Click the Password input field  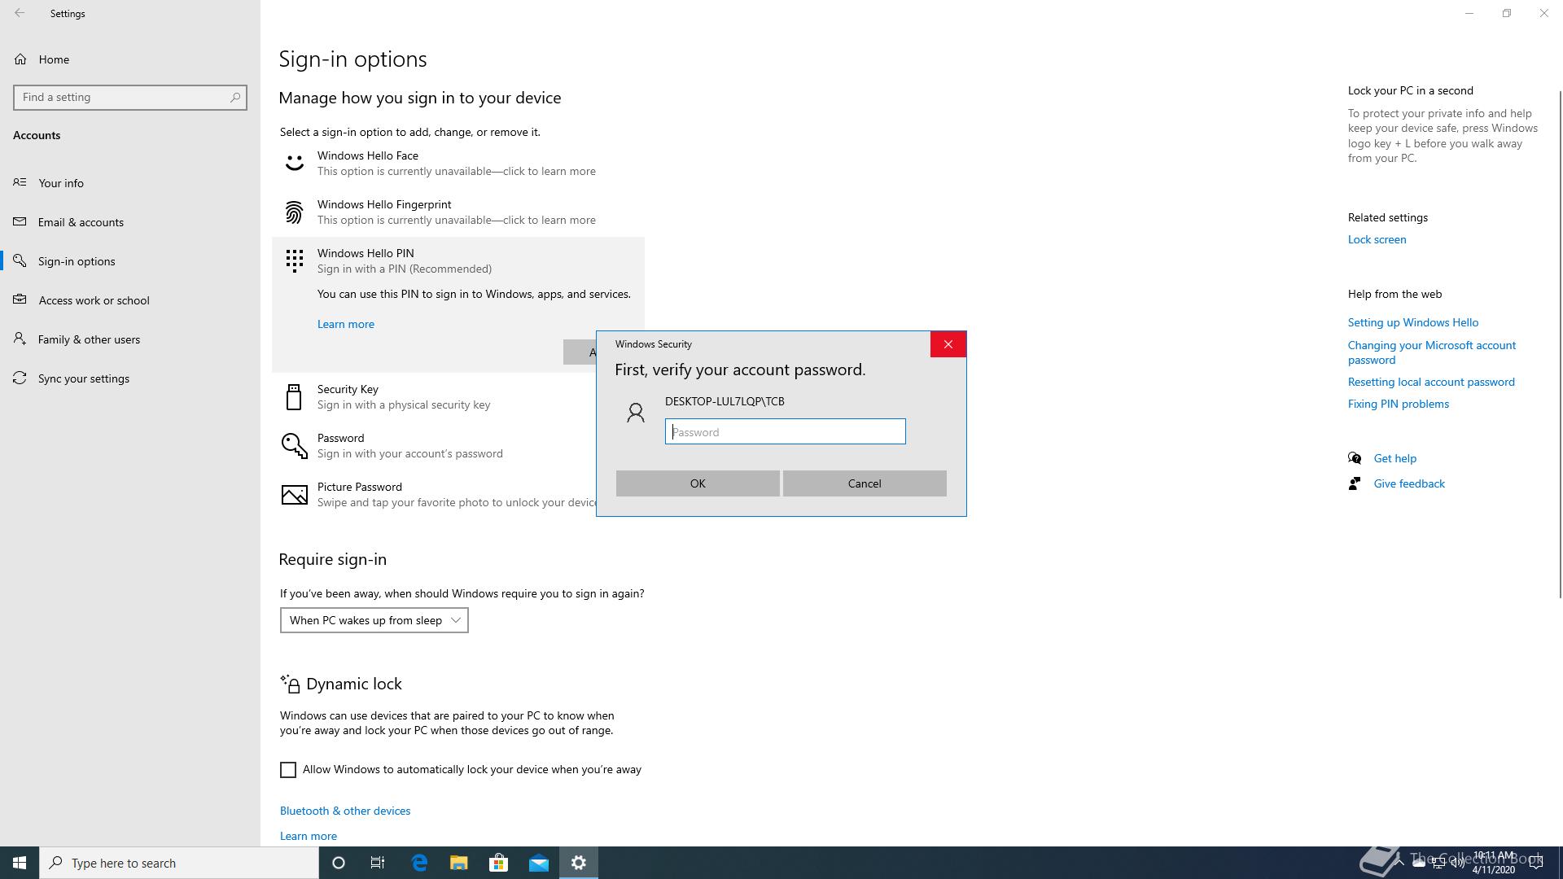[785, 432]
